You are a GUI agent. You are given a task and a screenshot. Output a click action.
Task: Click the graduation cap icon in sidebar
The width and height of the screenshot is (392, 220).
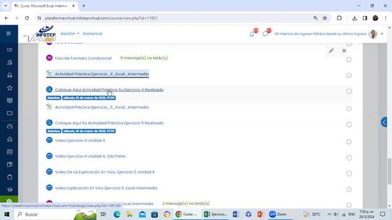[10, 190]
